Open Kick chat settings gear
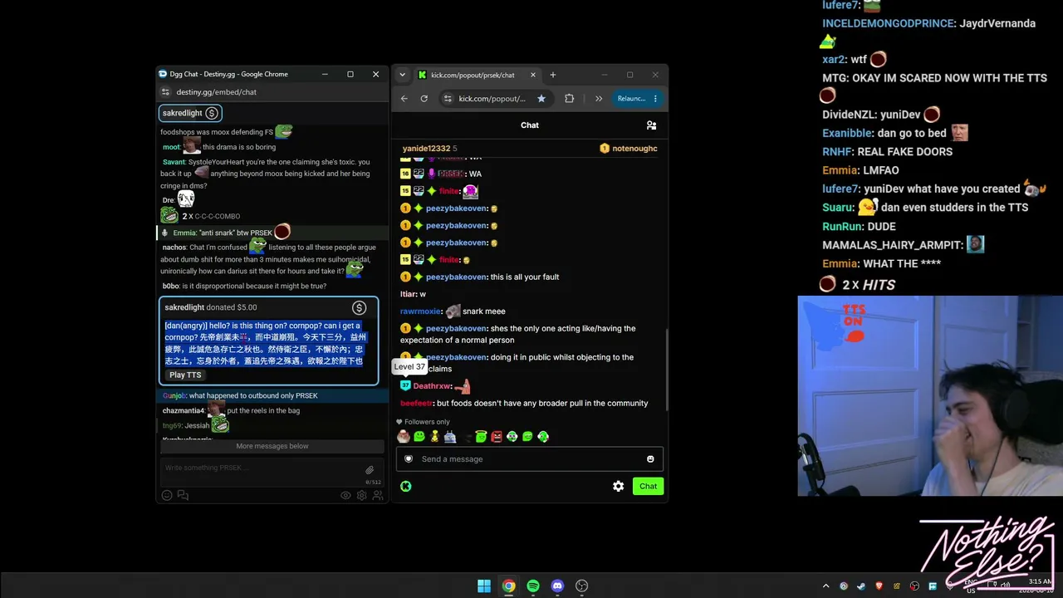Viewport: 1063px width, 598px height. click(x=618, y=486)
